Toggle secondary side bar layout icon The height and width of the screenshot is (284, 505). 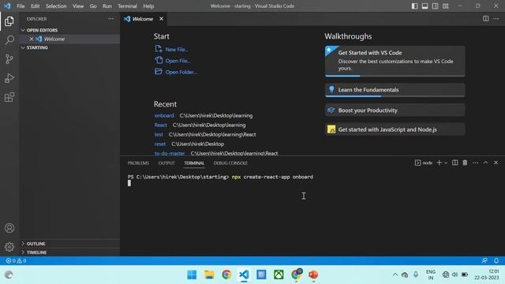tap(435, 6)
